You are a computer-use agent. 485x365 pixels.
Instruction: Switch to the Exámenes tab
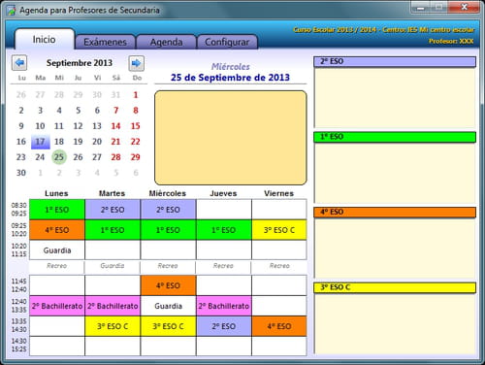click(x=105, y=42)
